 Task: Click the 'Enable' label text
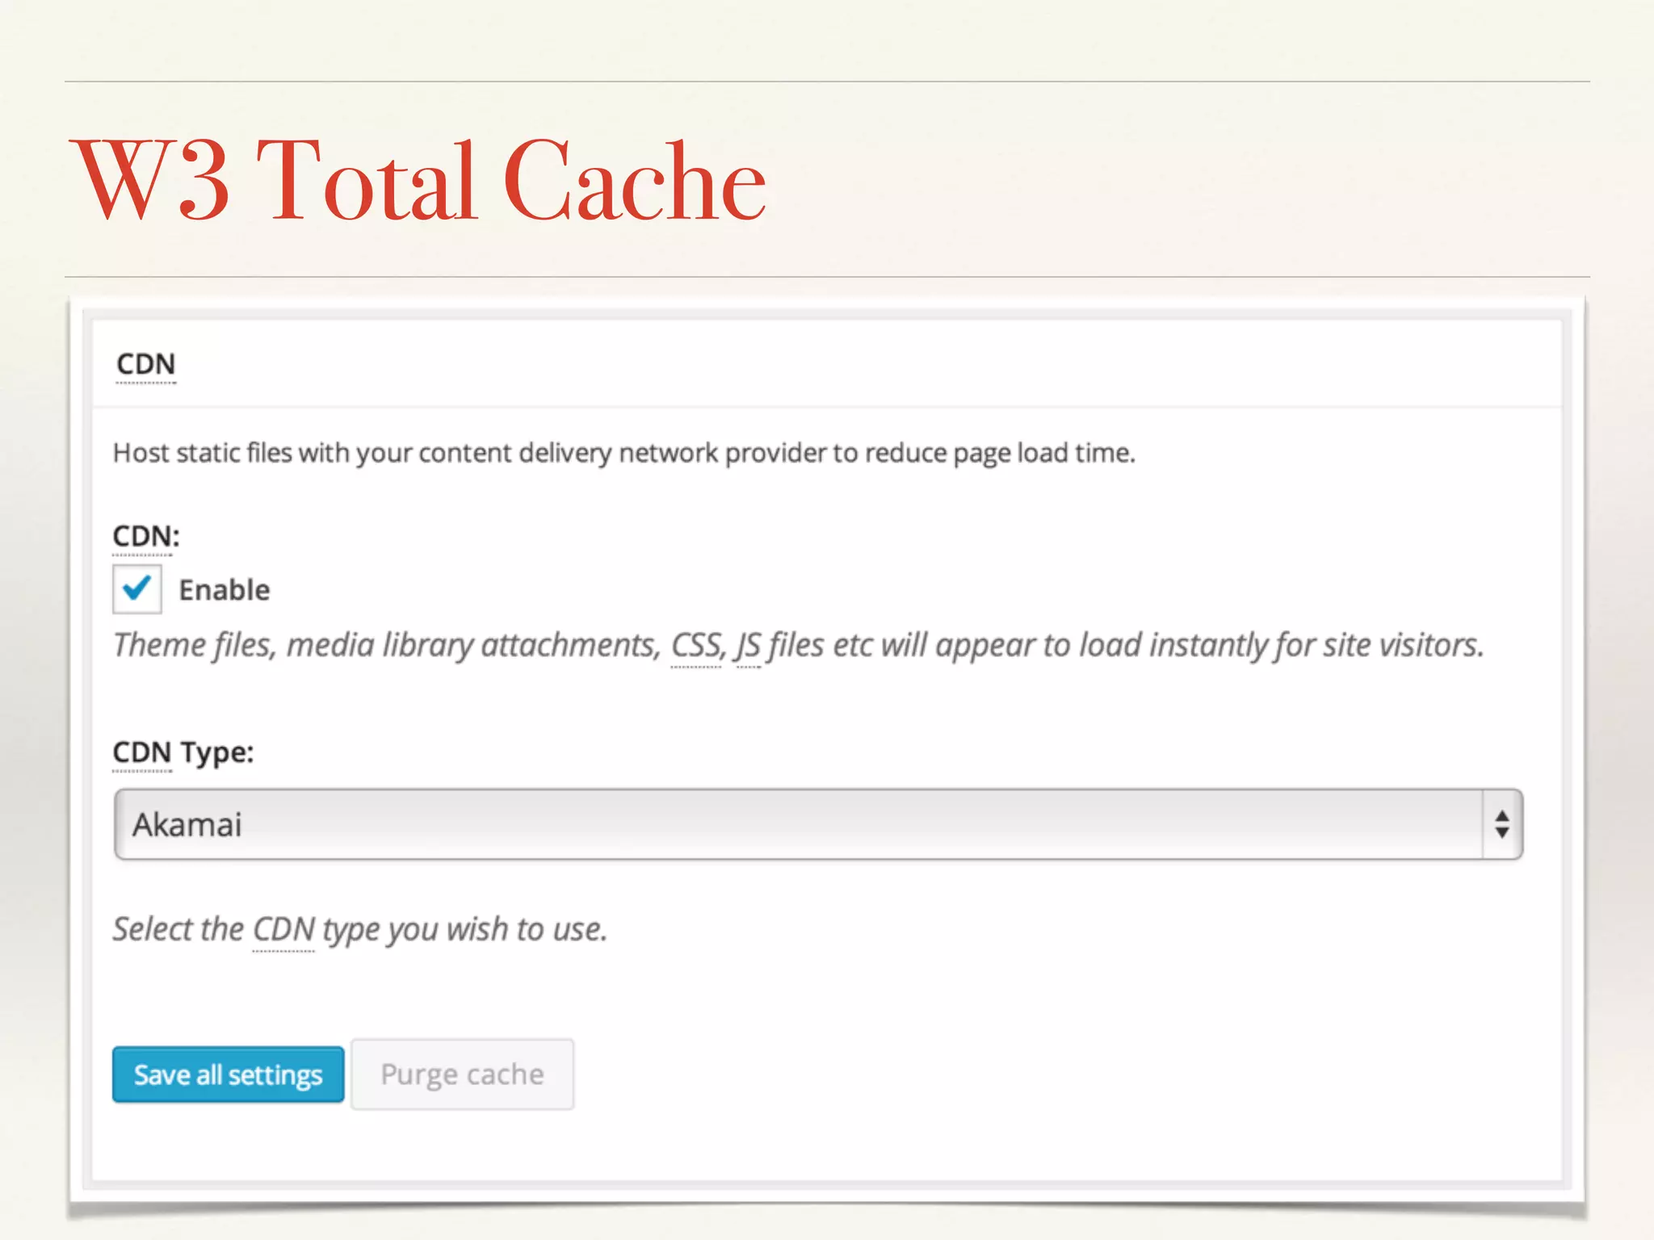[225, 590]
